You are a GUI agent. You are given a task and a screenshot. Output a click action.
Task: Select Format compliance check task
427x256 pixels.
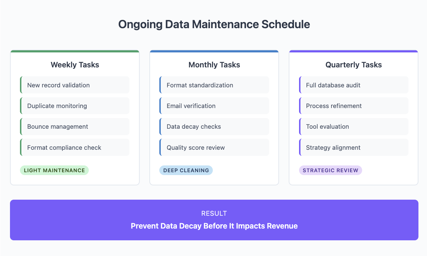point(74,147)
